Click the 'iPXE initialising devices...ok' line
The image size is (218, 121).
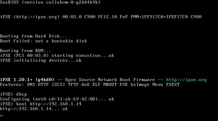coord(41,60)
